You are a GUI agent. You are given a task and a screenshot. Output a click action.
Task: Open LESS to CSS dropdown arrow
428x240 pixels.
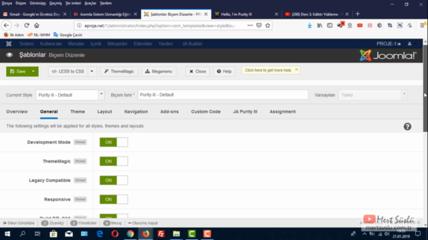[x=92, y=71]
